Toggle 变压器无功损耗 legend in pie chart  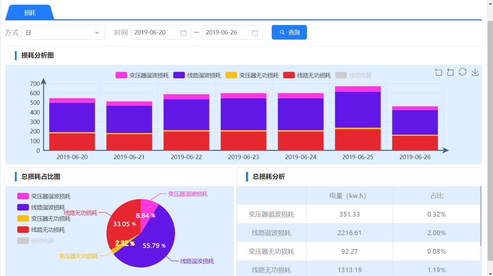coord(44,218)
